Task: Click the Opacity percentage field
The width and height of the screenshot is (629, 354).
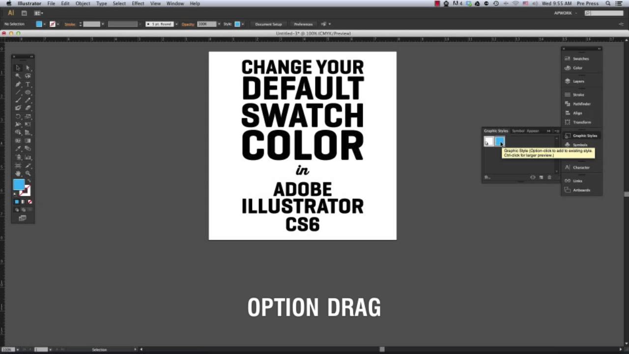Action: tap(206, 24)
